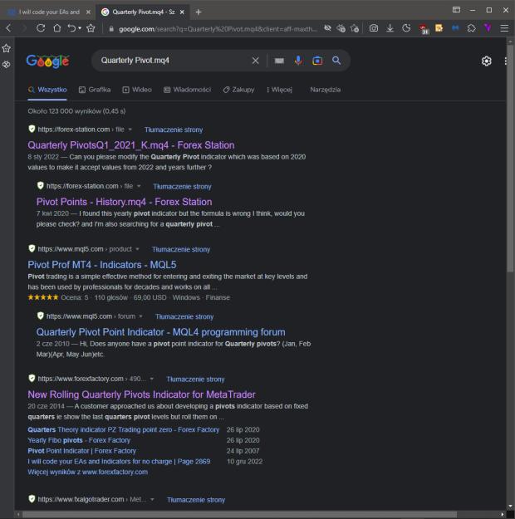
Task: Click the site security padlock icon
Action: (x=111, y=29)
